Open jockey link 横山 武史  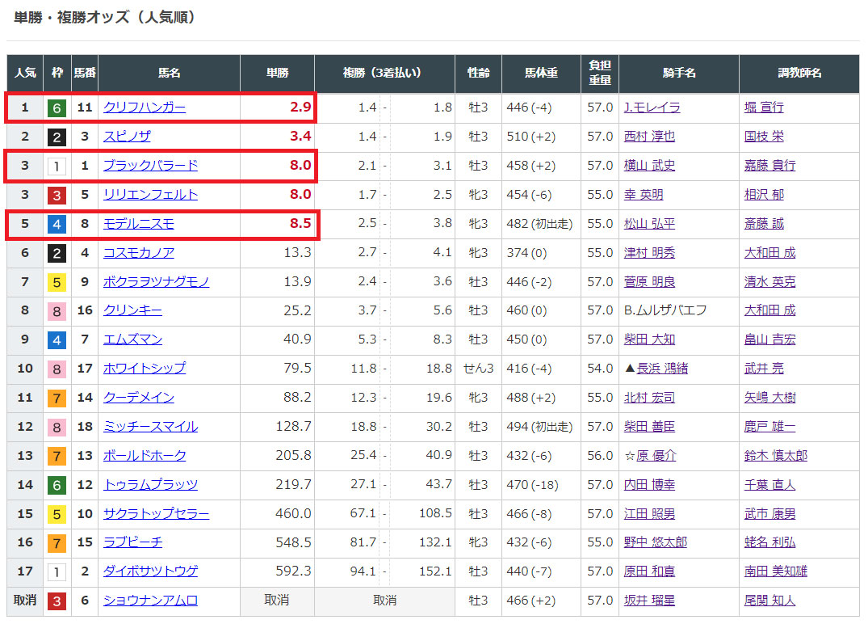[x=649, y=166]
